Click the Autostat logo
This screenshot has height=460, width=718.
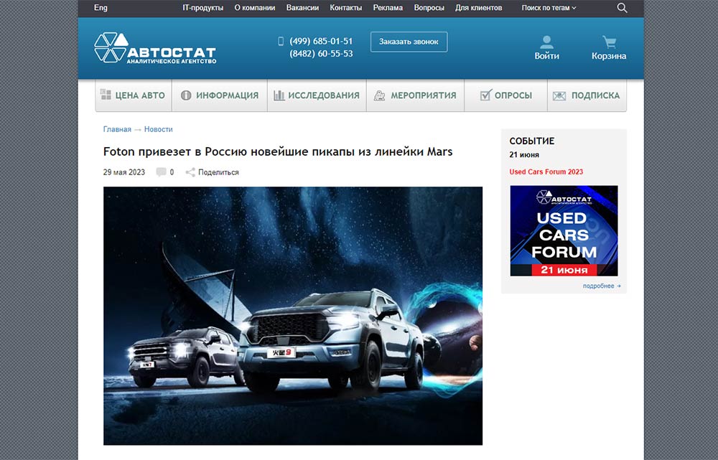click(155, 47)
